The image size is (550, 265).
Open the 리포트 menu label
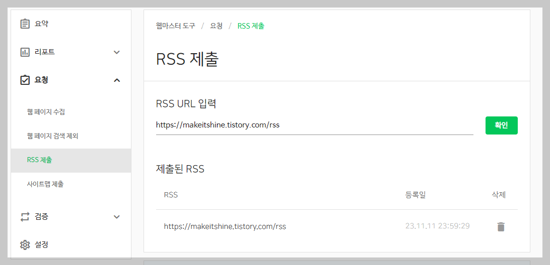pos(44,52)
